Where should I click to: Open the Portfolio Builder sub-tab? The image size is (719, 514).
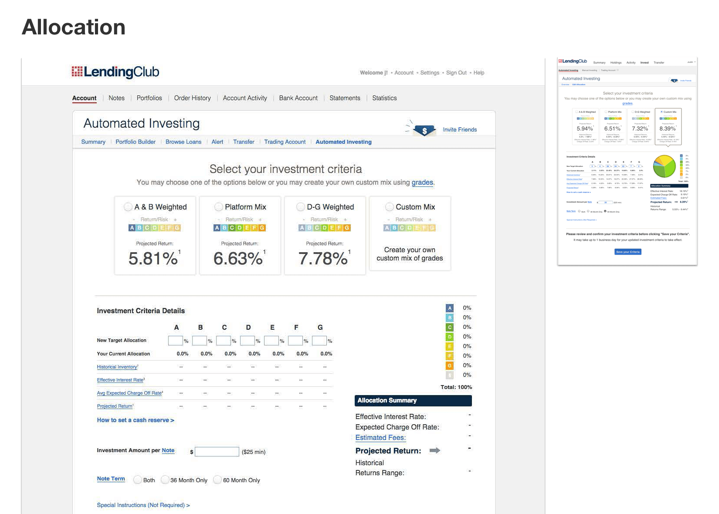(136, 142)
